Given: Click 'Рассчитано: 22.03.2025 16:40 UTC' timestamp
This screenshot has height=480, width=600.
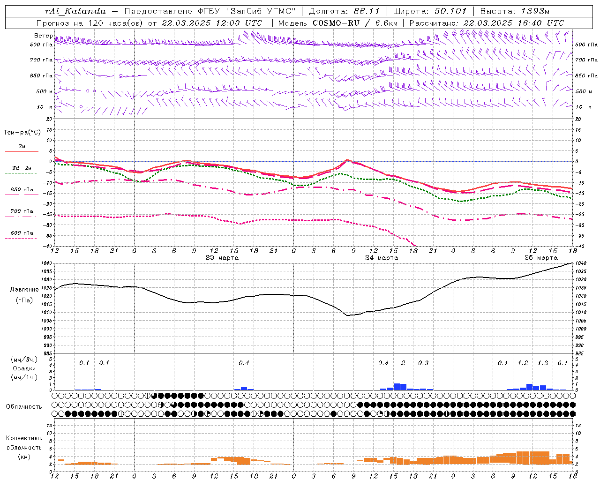Looking at the screenshot, I should pyautogui.click(x=487, y=23).
